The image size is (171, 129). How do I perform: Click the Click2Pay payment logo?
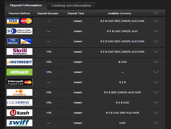click(x=19, y=102)
